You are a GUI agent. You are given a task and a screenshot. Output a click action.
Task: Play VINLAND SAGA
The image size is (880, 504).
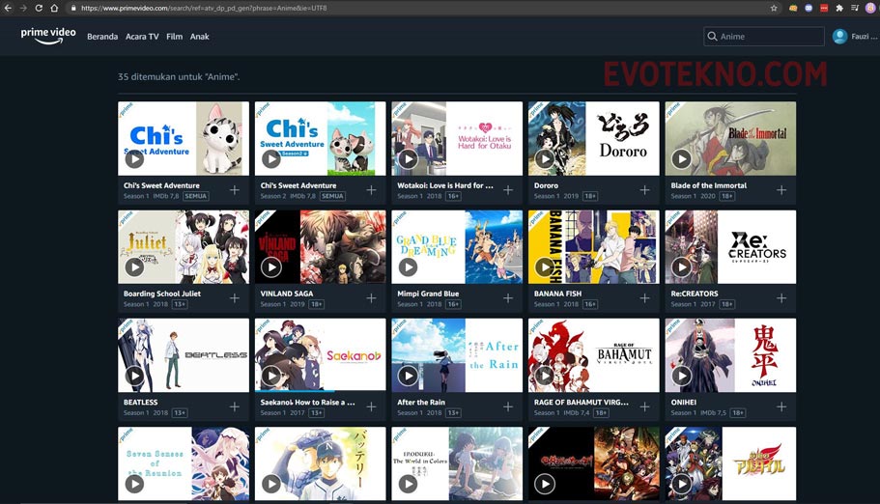pos(271,267)
